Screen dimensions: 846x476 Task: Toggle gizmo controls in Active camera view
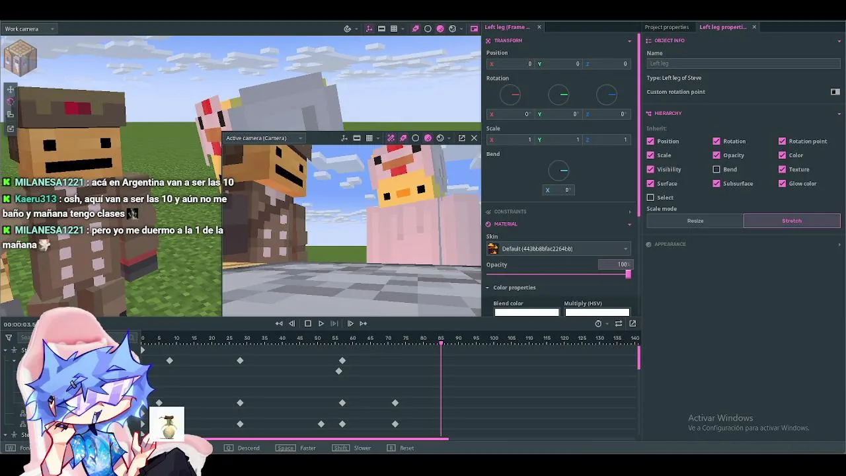click(x=344, y=138)
